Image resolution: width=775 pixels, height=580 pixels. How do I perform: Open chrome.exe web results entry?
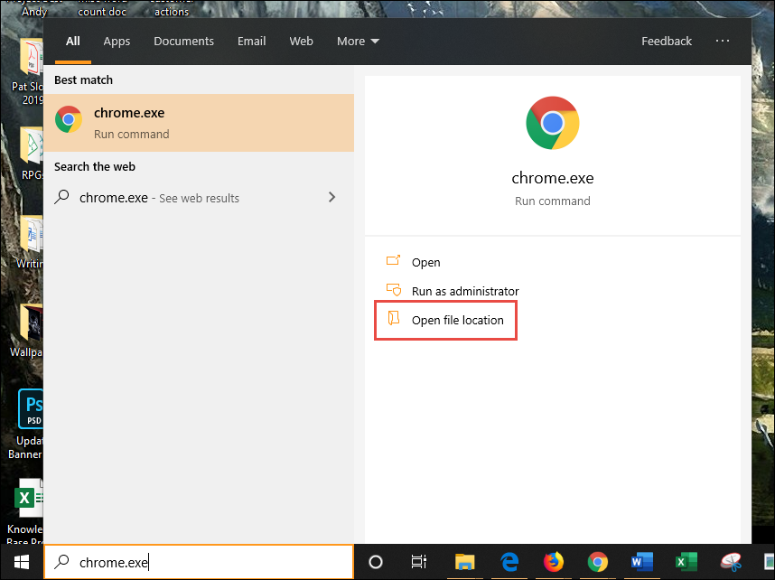[x=199, y=198]
